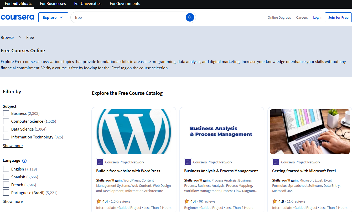Open the For Universities tab

tap(88, 4)
